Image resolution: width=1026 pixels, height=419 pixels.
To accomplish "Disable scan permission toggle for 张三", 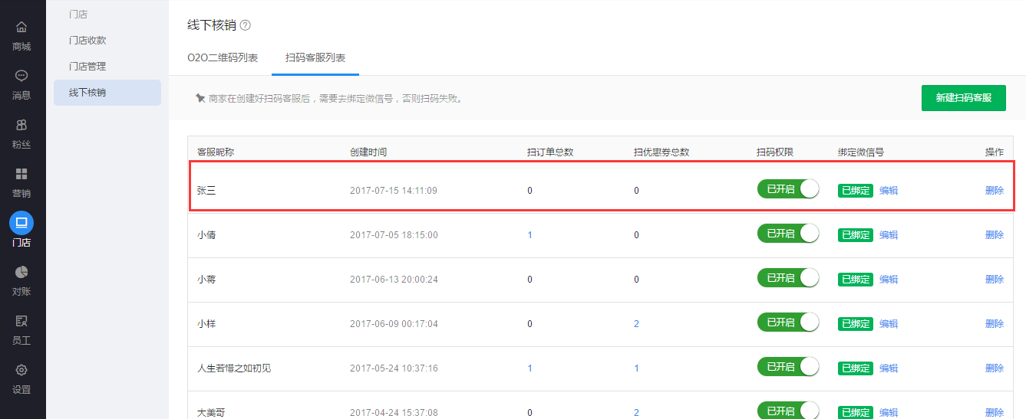I will (788, 189).
